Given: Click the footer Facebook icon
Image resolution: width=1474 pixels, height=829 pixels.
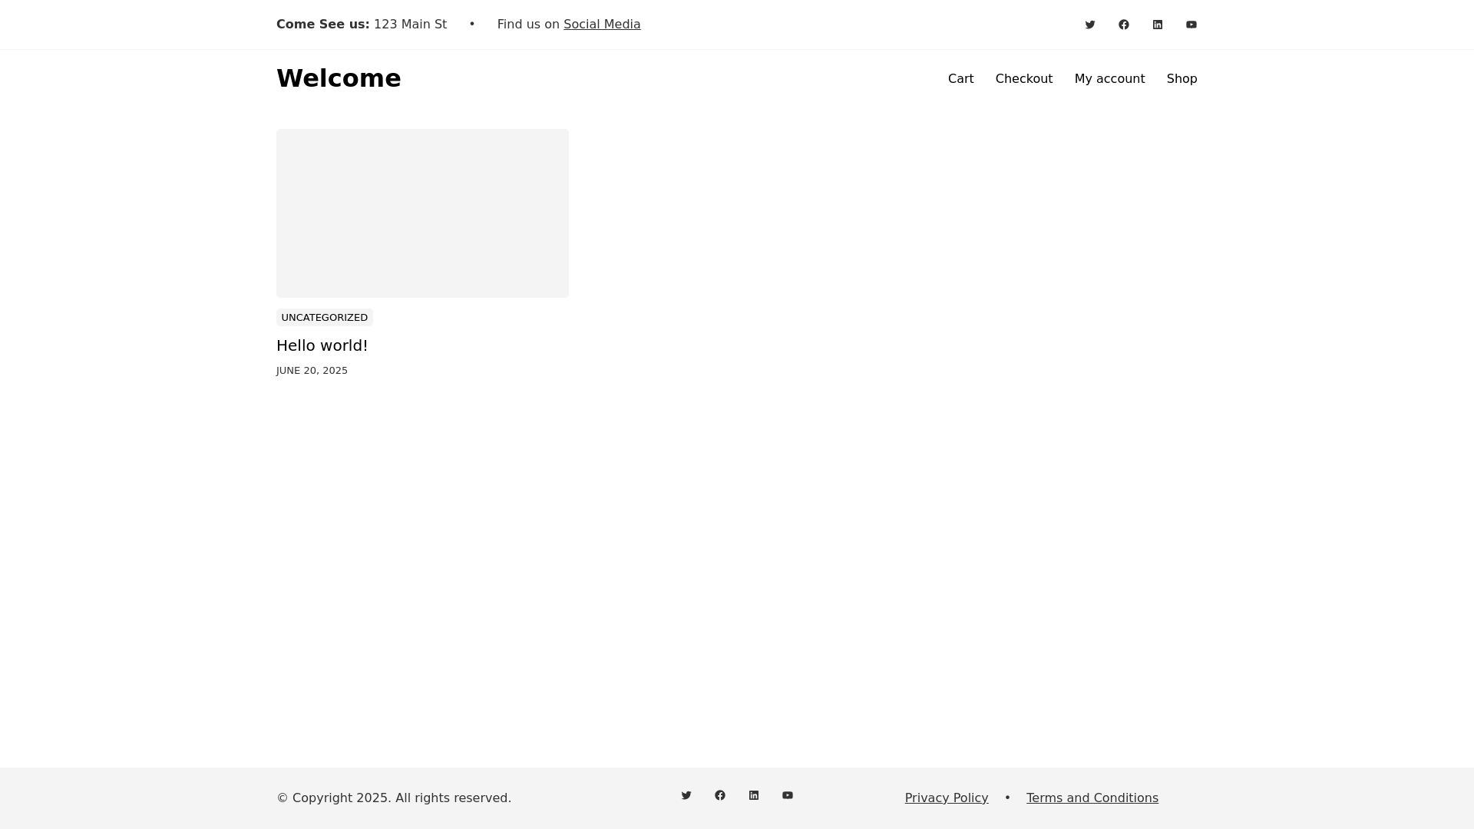Looking at the screenshot, I should pyautogui.click(x=720, y=795).
